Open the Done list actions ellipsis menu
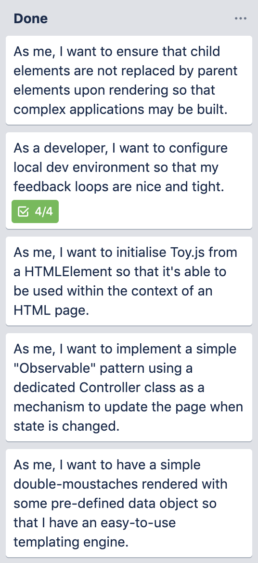This screenshot has width=258, height=563. click(x=241, y=18)
